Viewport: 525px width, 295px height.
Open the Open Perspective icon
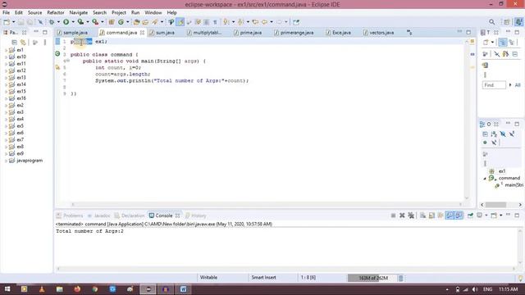point(507,22)
